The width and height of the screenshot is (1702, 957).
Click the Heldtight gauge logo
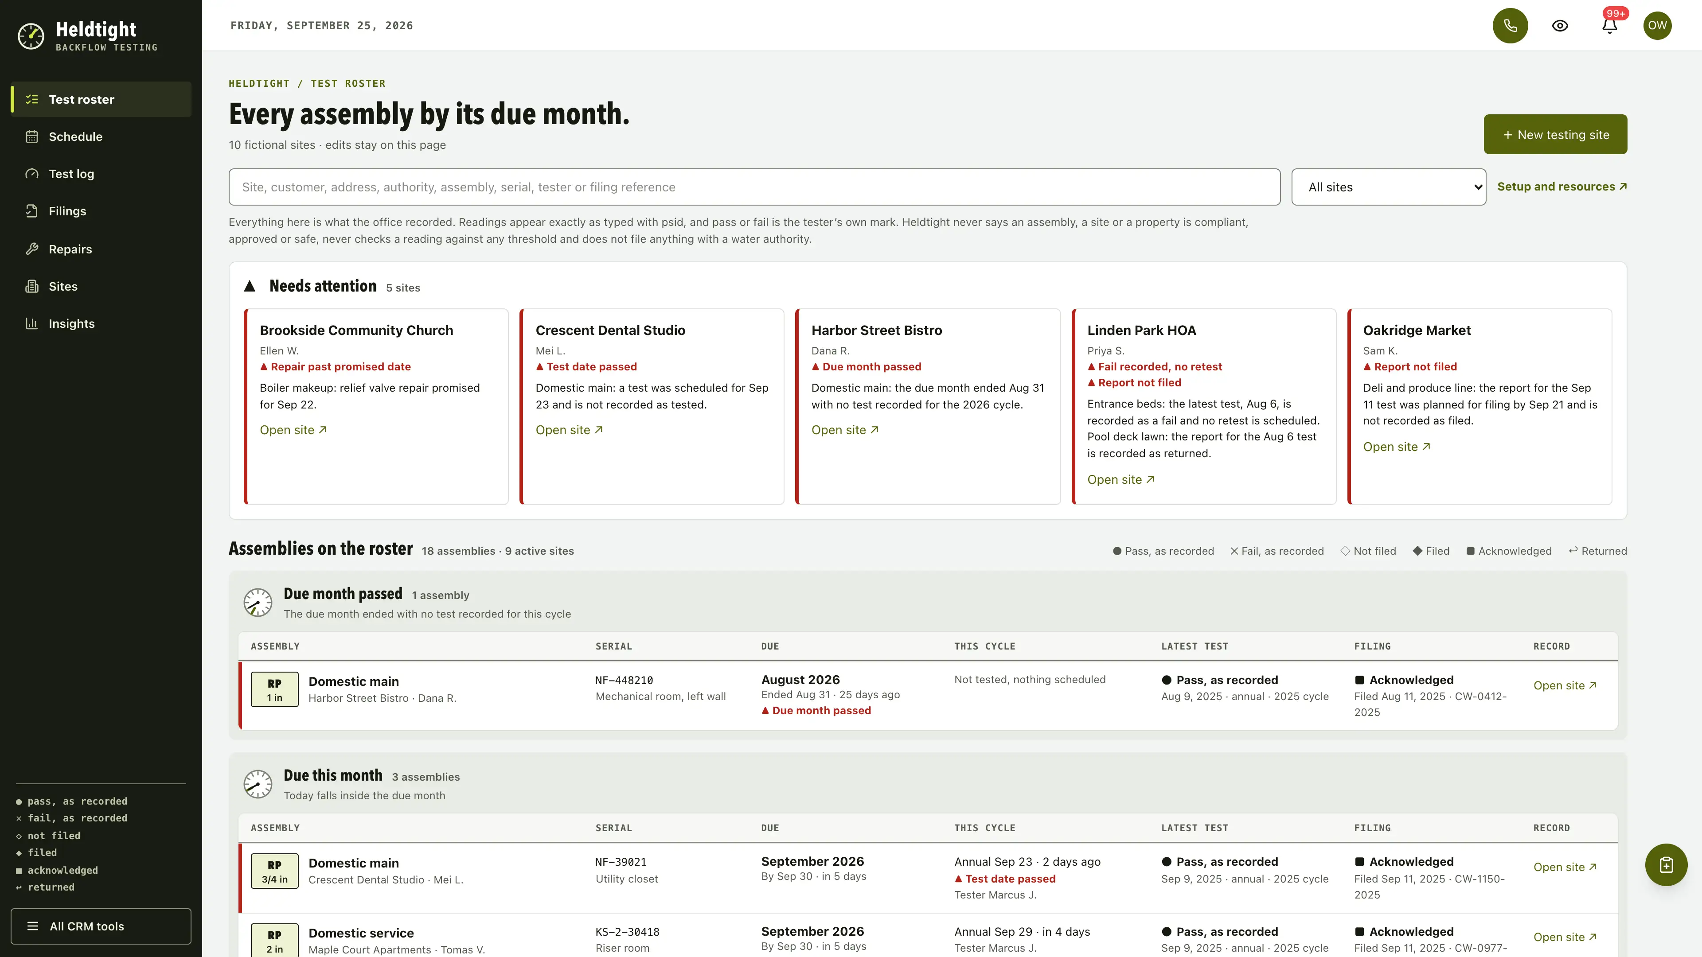click(31, 36)
